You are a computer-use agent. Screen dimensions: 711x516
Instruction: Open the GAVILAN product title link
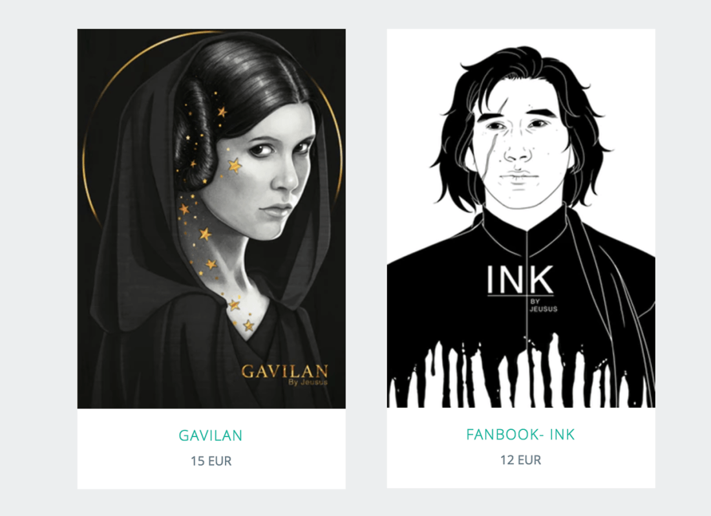pyautogui.click(x=211, y=435)
